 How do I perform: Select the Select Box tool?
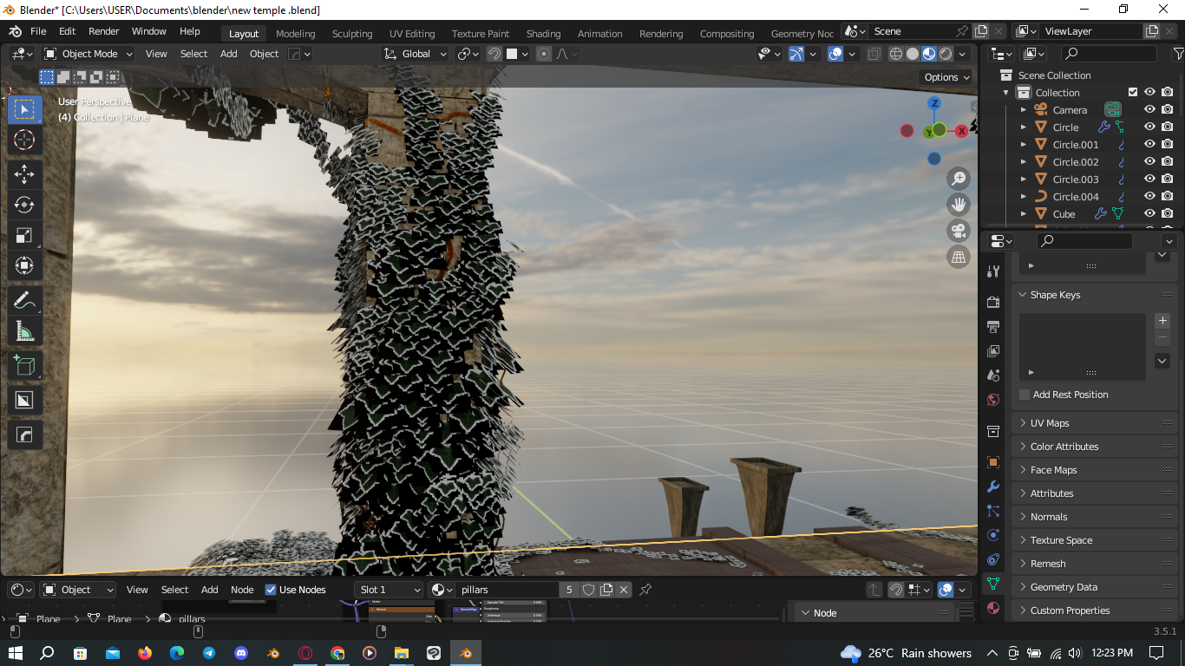[x=24, y=108]
